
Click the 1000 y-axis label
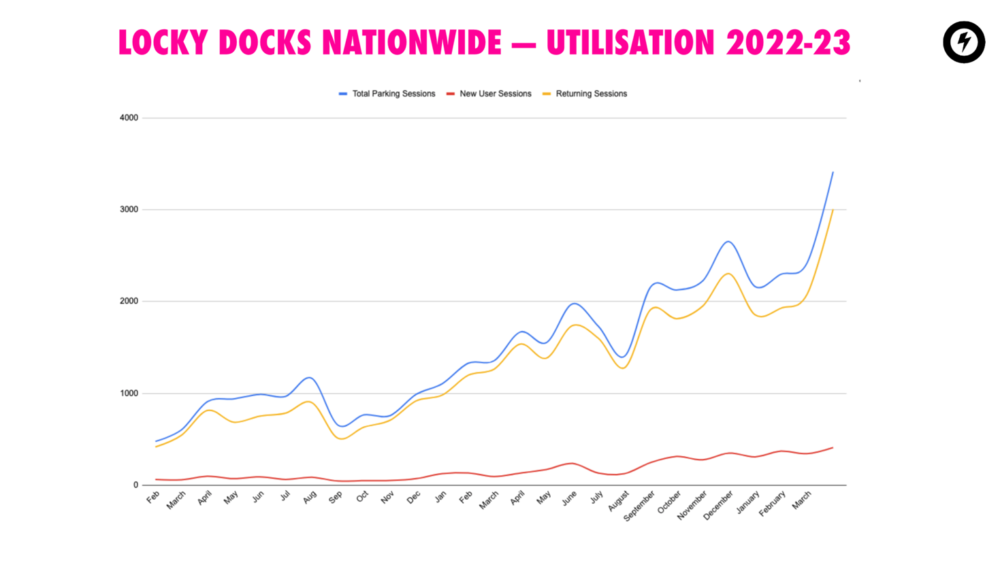click(x=129, y=393)
